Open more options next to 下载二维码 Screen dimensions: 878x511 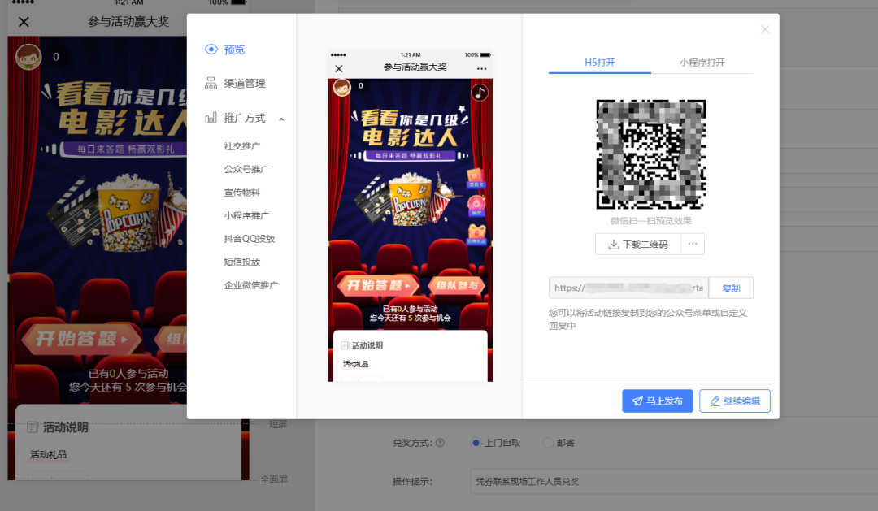(693, 244)
